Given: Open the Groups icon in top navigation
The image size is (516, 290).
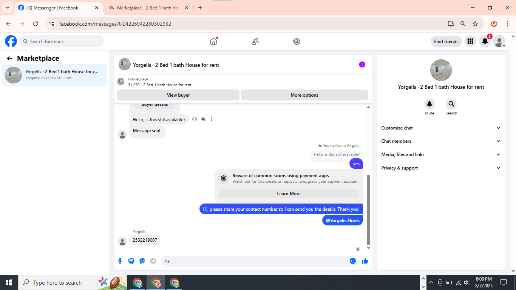Looking at the screenshot, I should [x=297, y=41].
